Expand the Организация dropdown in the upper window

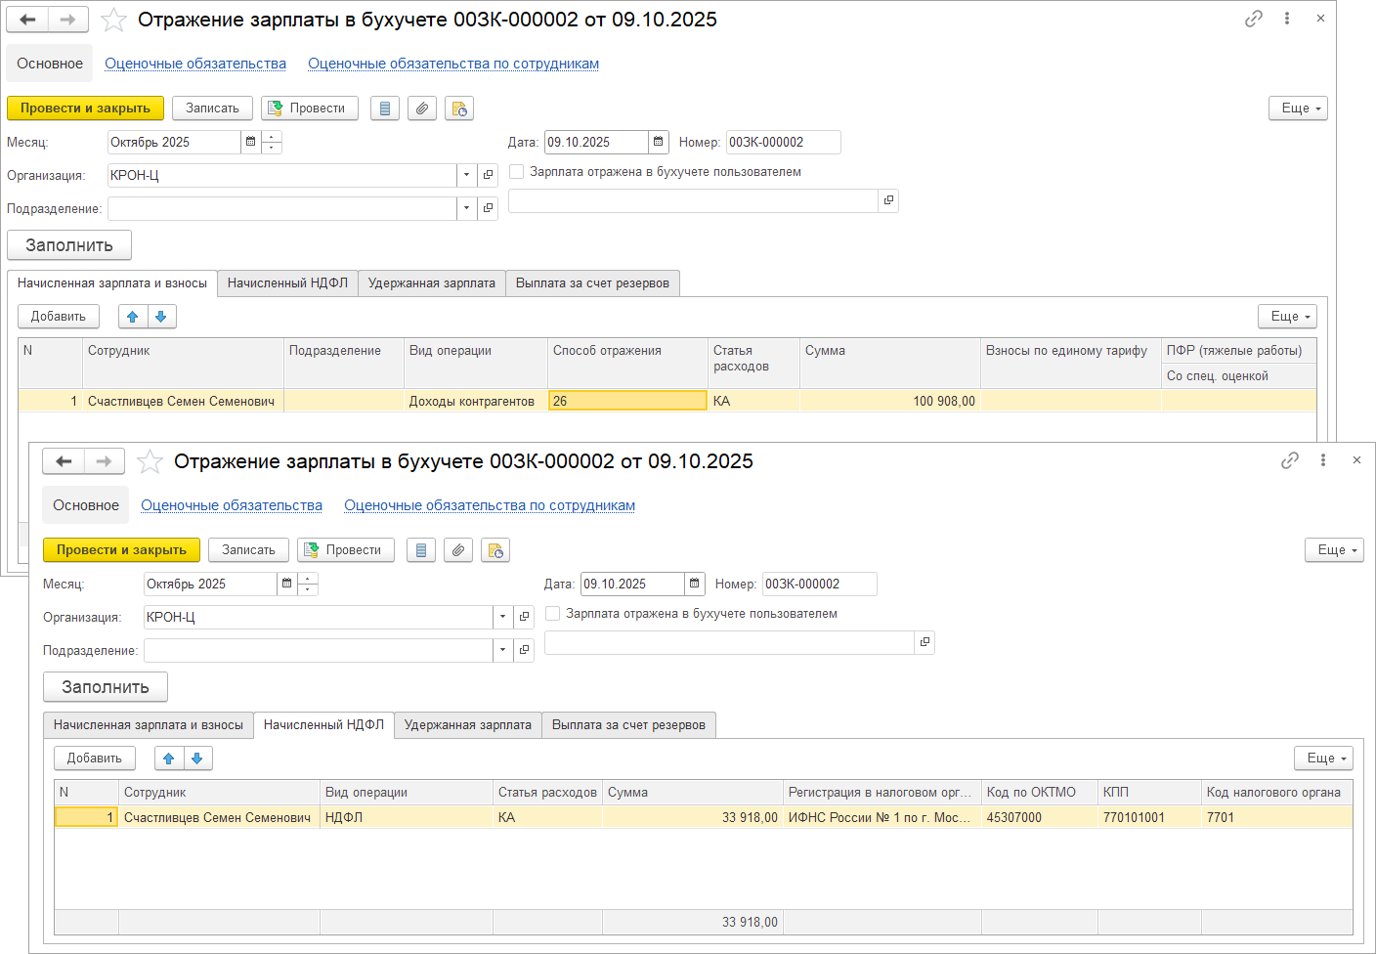coord(466,175)
